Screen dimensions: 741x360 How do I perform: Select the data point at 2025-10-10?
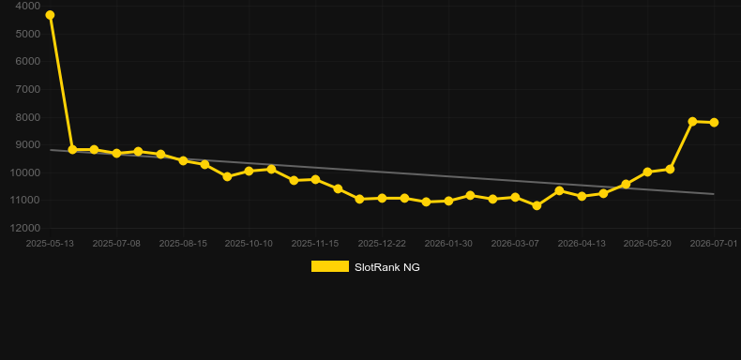point(250,171)
